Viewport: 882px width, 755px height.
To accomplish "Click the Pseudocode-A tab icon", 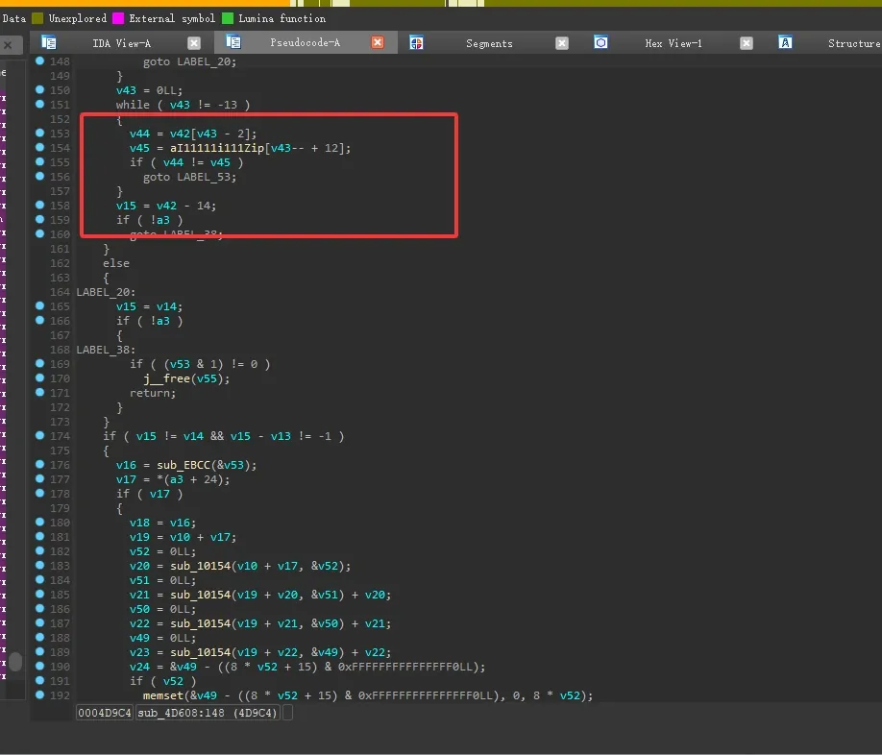I will coord(233,41).
